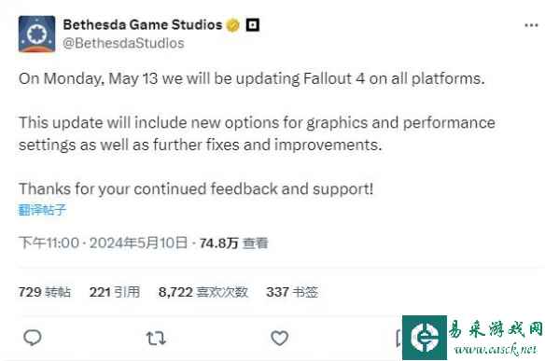Like the post with heart icon
Viewport: 545px width, 361px height.
click(x=279, y=338)
